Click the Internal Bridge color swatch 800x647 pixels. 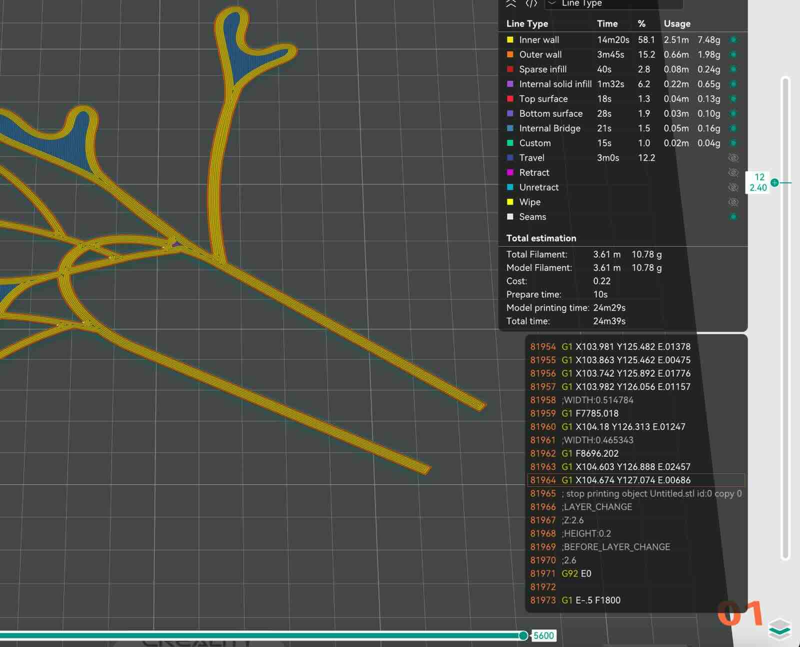(510, 128)
